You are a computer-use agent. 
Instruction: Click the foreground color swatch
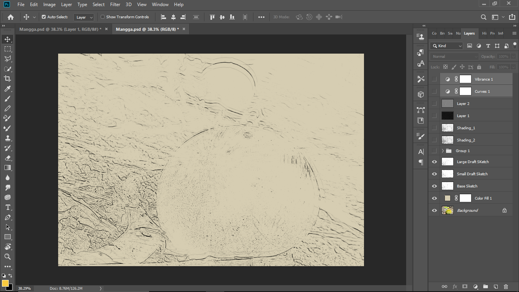pos(5,283)
